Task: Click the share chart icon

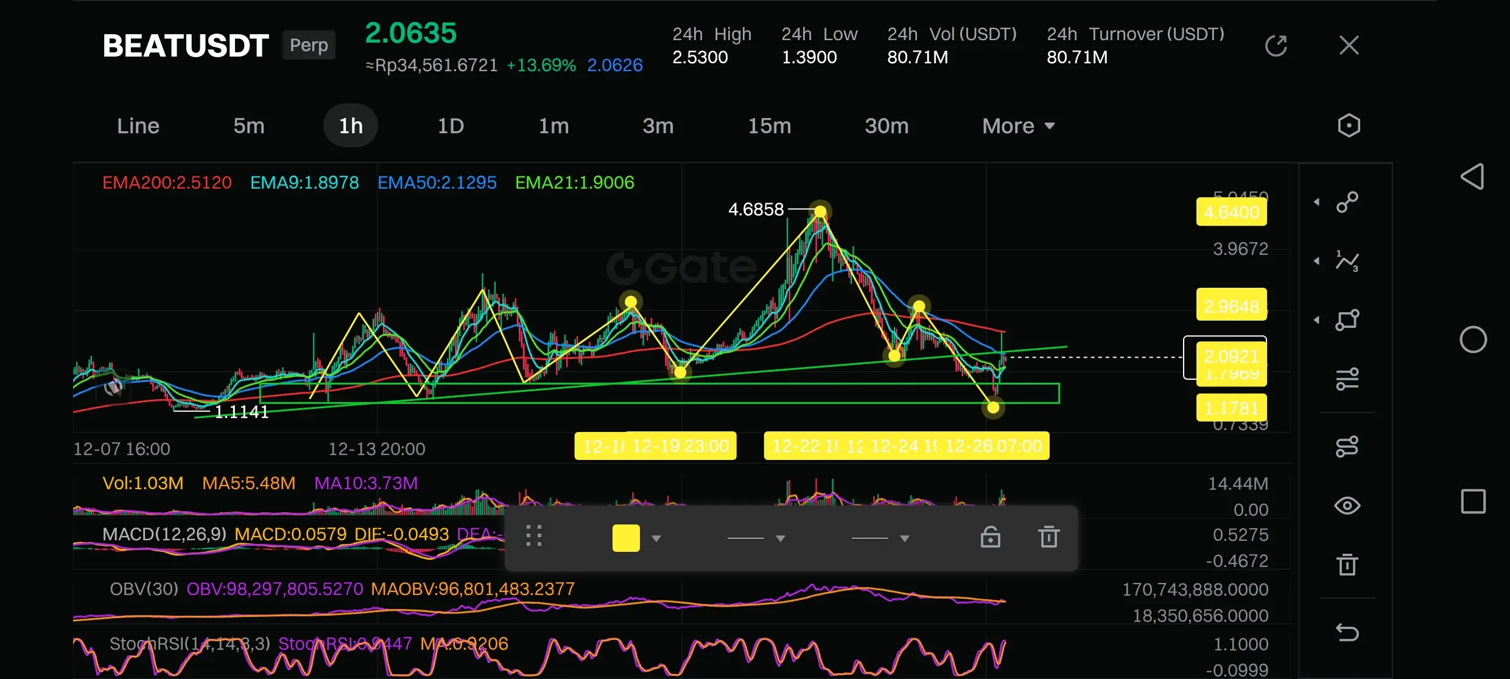Action: [x=1276, y=46]
